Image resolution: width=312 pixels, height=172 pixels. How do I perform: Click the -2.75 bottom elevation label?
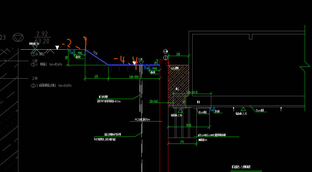(x=241, y=114)
